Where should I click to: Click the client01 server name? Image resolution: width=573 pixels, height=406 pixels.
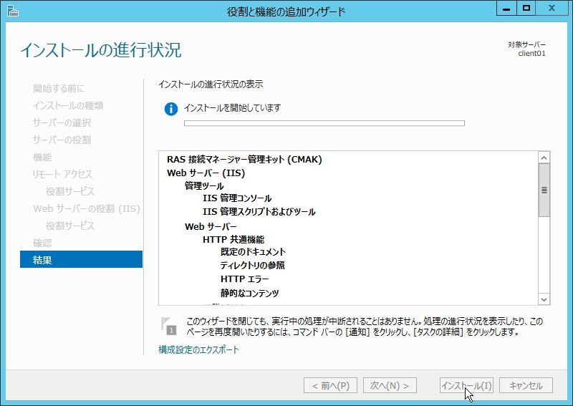[x=531, y=54]
